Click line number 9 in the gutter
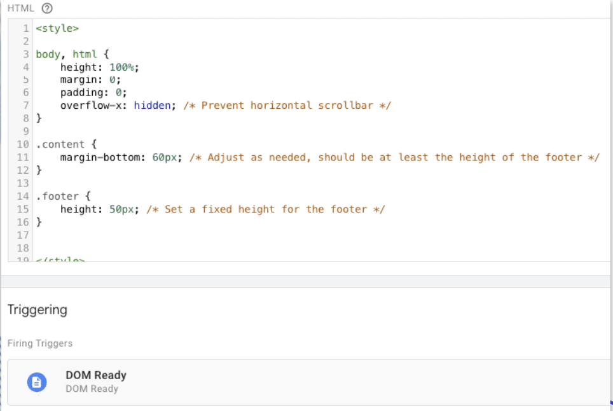Viewport: 613px width, 411px height. [x=26, y=132]
